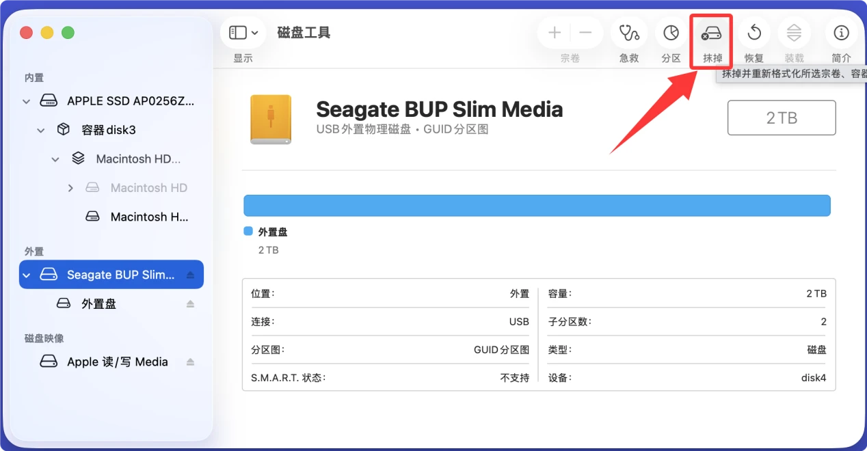The width and height of the screenshot is (867, 451).
Task: Collapse the Seagate BUP Slim chevron
Action: (26, 275)
